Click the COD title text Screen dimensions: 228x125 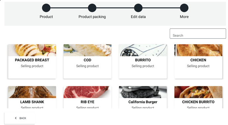(x=87, y=60)
